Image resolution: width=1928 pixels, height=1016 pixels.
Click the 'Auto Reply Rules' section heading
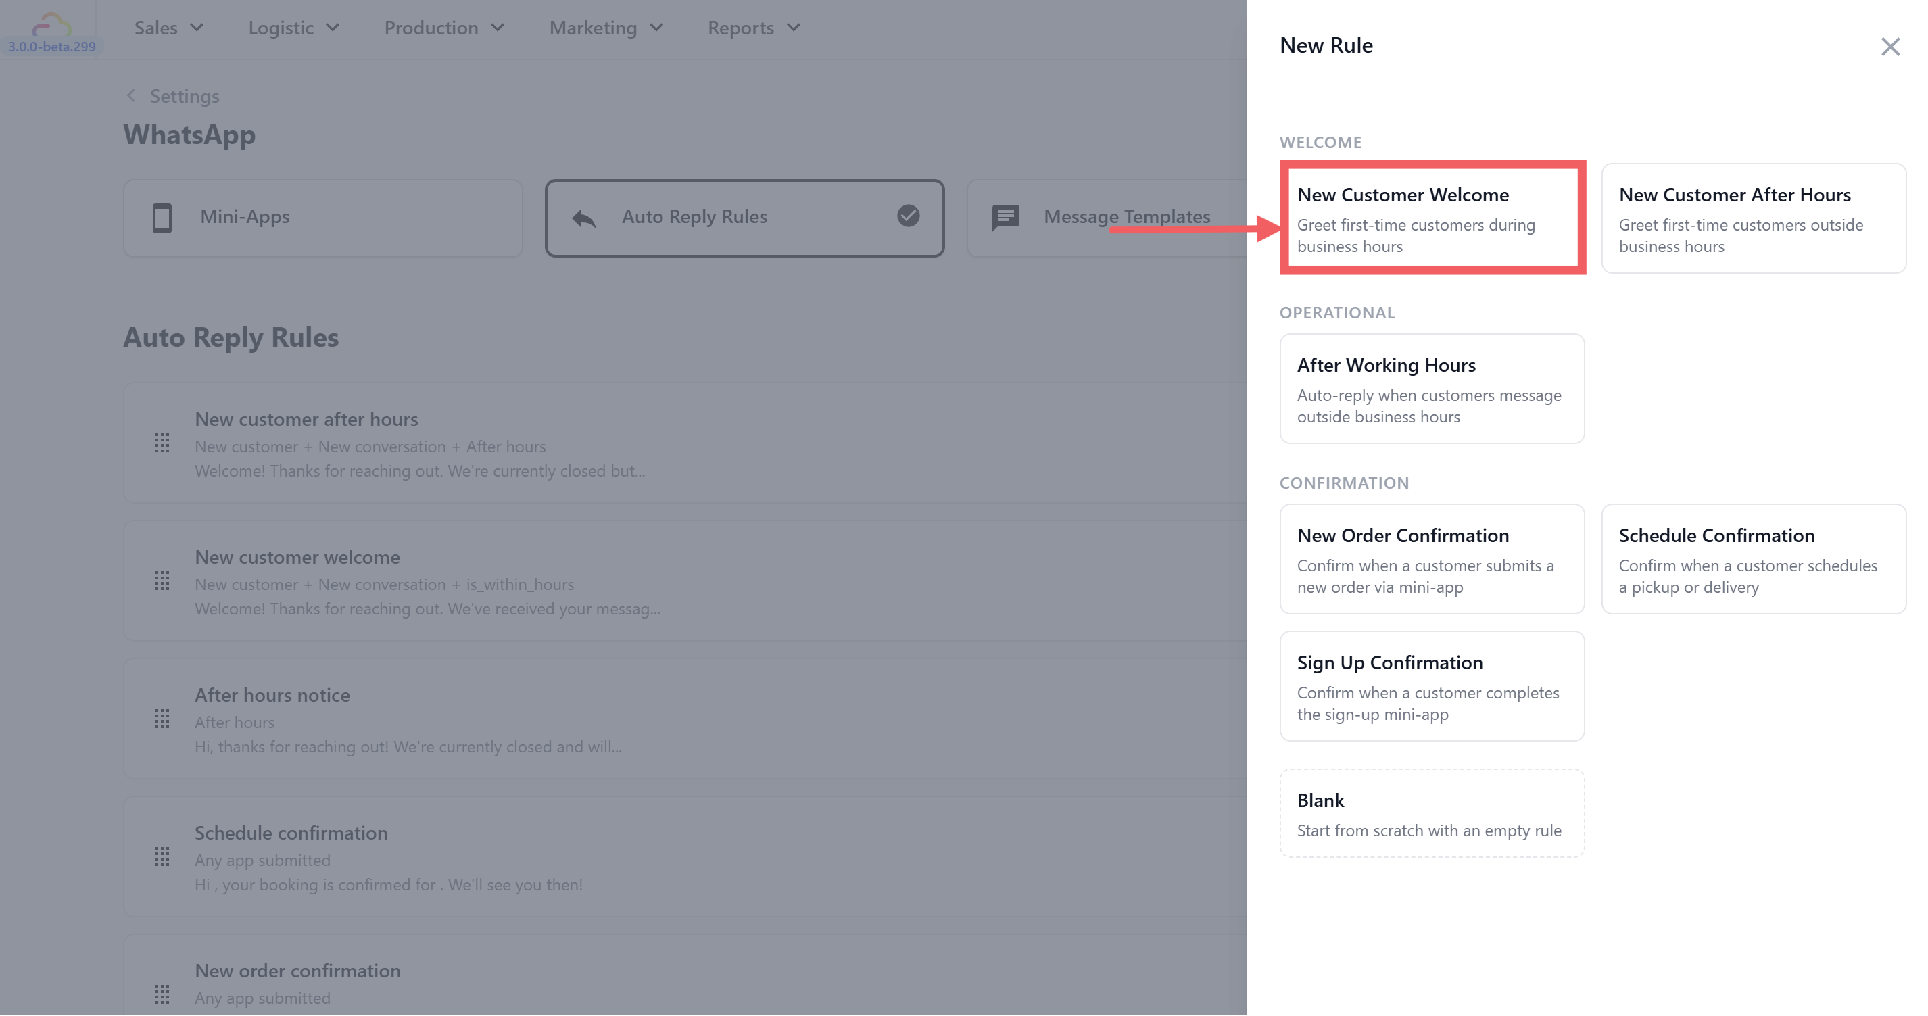[x=231, y=337]
